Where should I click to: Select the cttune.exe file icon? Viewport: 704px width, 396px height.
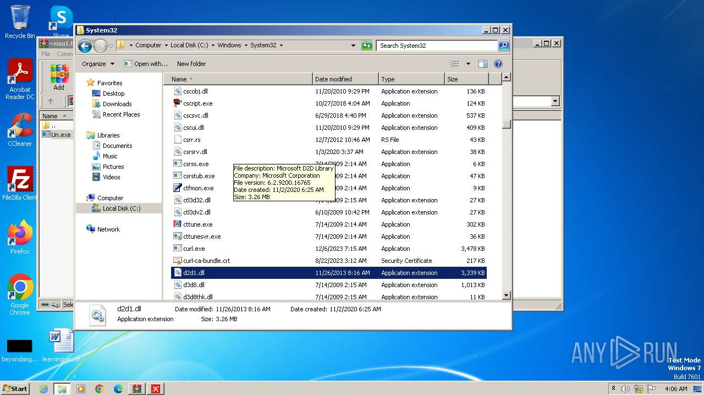pyautogui.click(x=178, y=224)
